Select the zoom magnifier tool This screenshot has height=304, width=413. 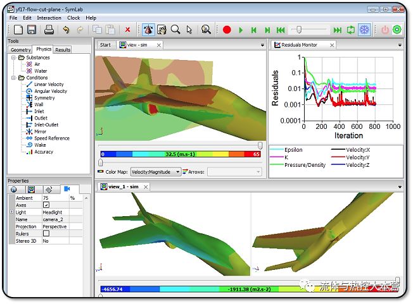[x=175, y=30]
